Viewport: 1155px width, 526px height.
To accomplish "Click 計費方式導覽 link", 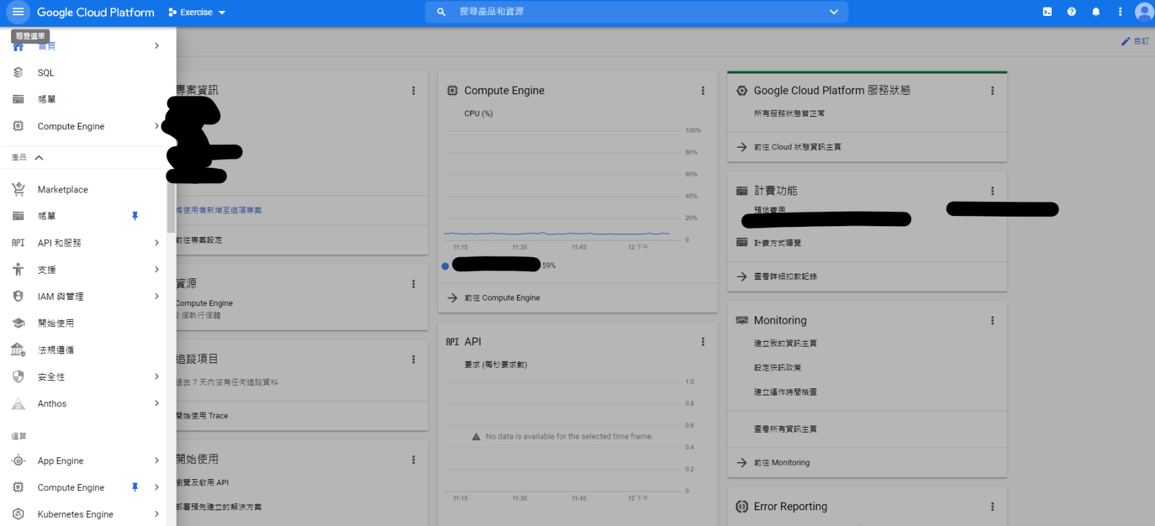I will pyautogui.click(x=778, y=243).
